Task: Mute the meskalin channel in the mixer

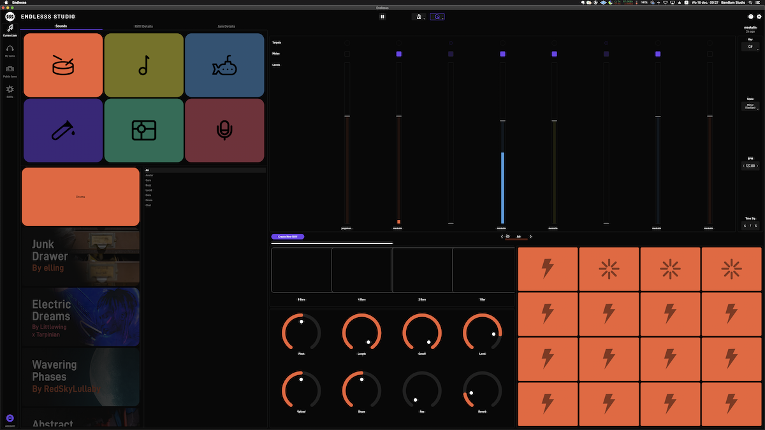Action: (398, 54)
